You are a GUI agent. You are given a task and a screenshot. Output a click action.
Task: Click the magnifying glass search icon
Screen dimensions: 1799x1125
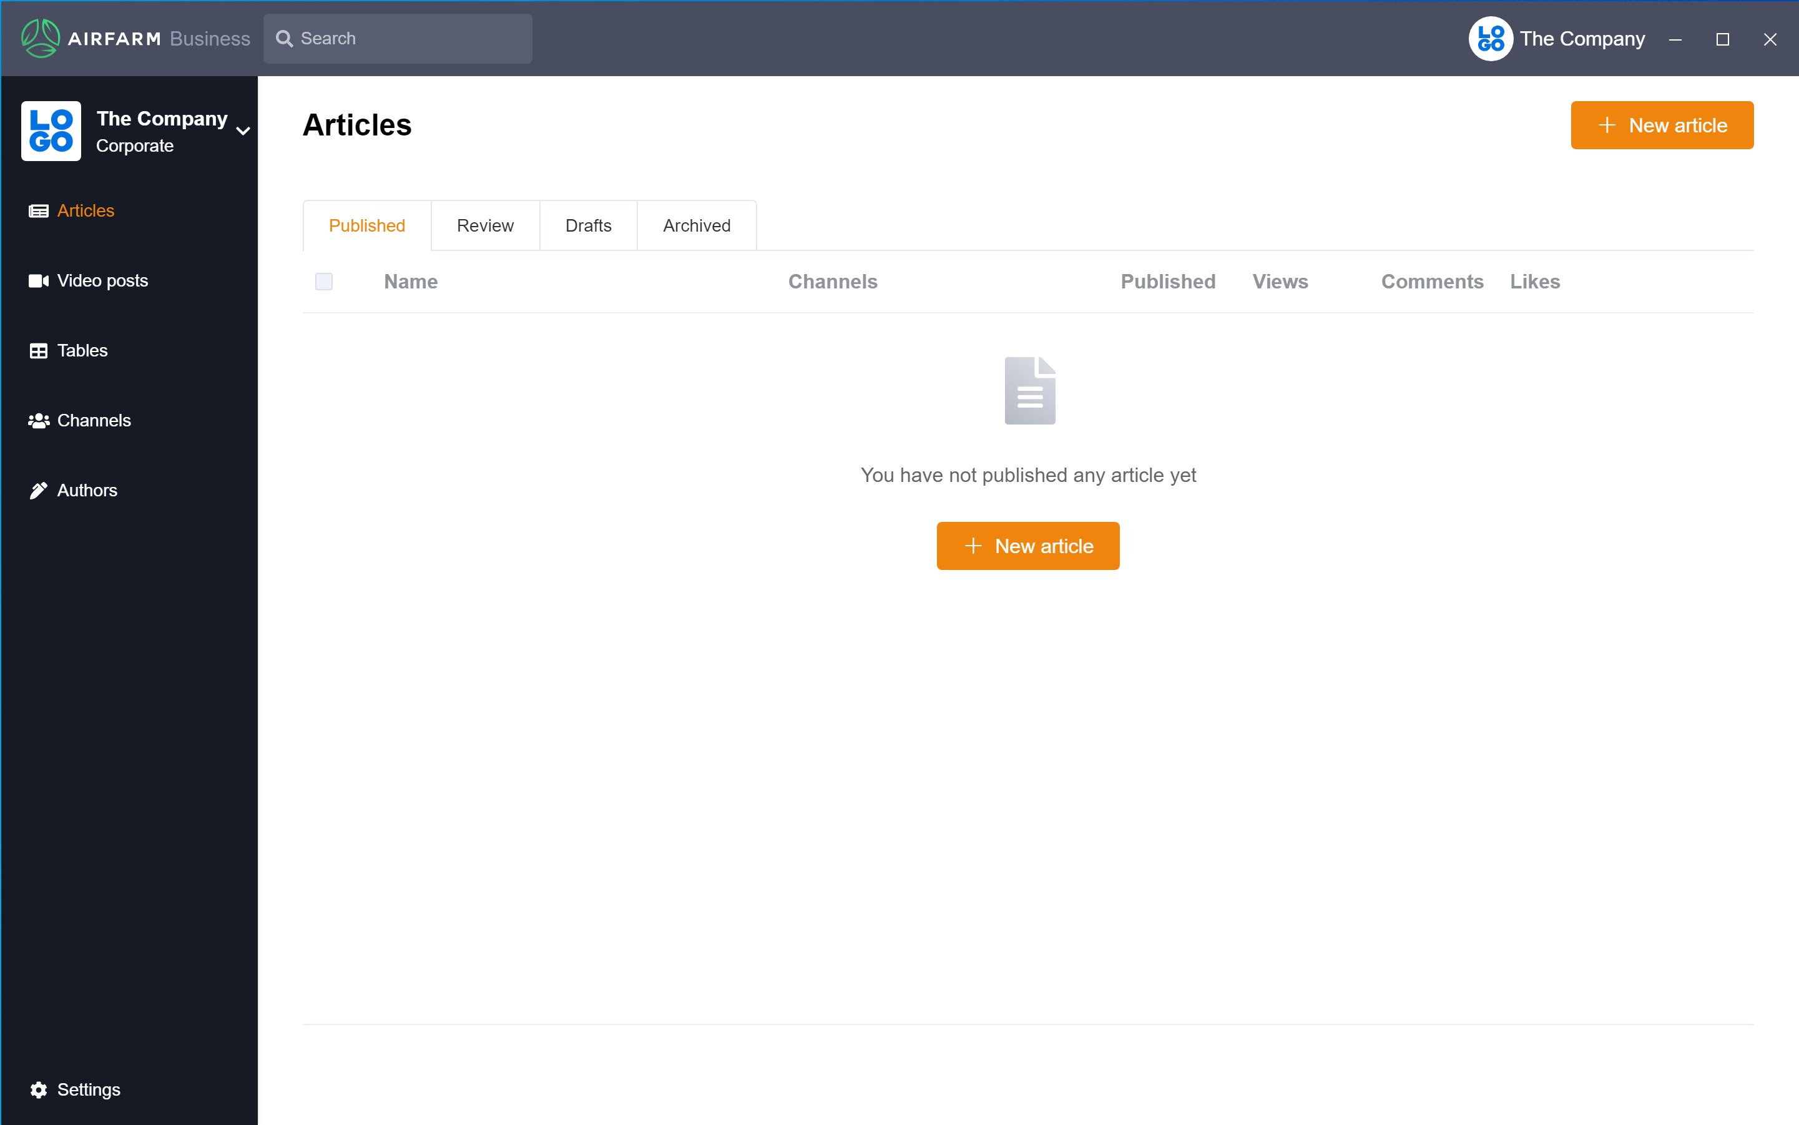[284, 39]
